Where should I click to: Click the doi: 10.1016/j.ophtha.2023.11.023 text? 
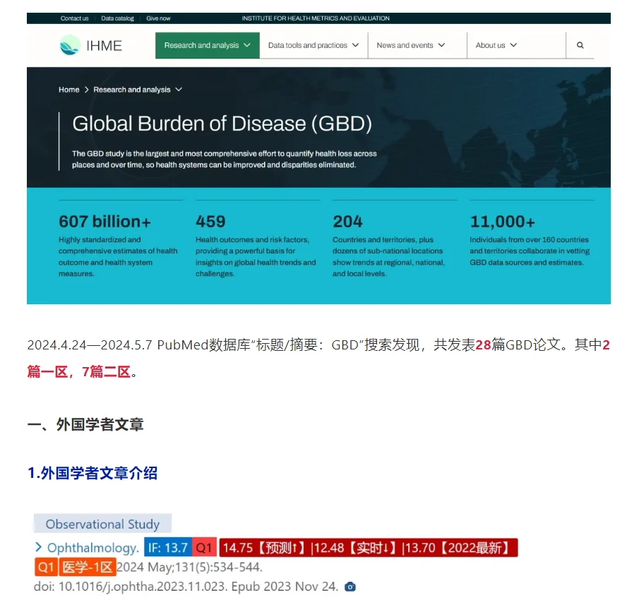pyautogui.click(x=131, y=587)
